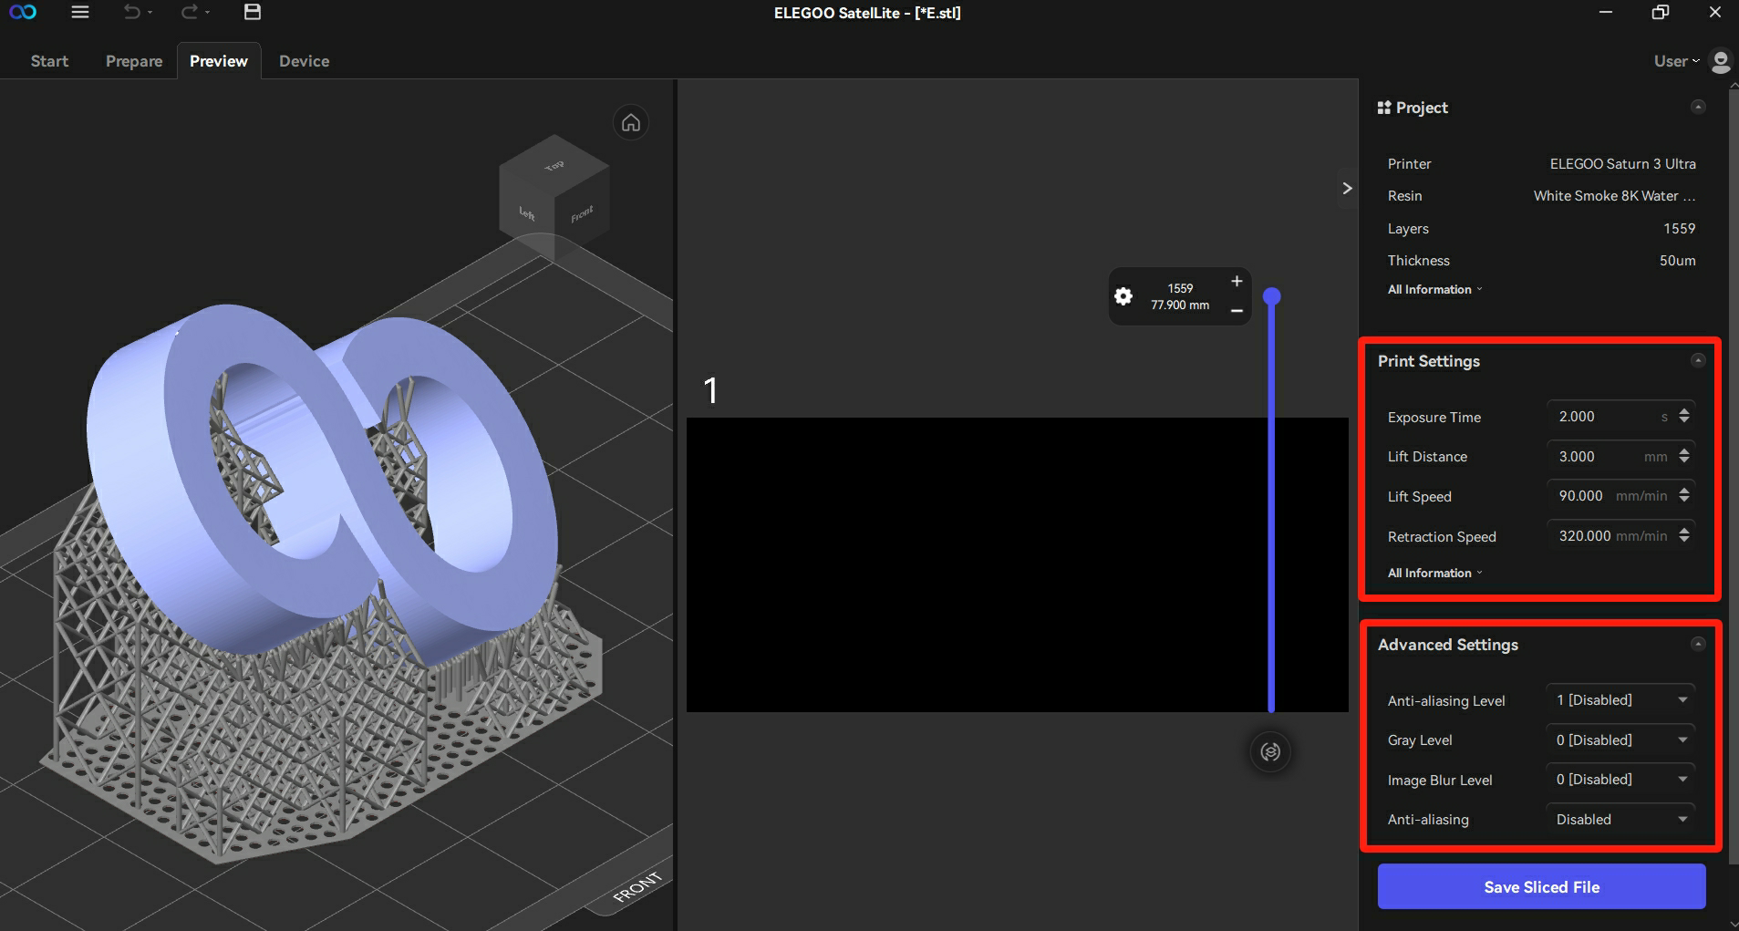Click Save Sliced File button

click(x=1541, y=886)
